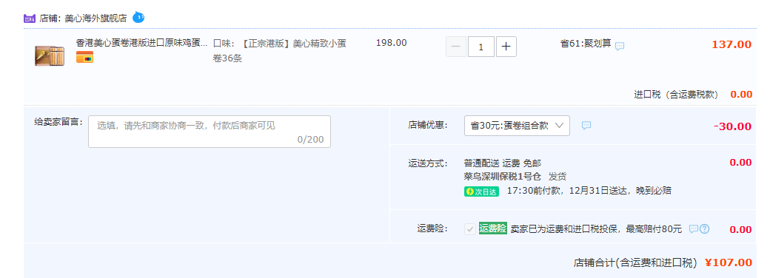Click the 普通配送 运费 免邮 shipping text
The image size is (770, 278).
(x=503, y=163)
